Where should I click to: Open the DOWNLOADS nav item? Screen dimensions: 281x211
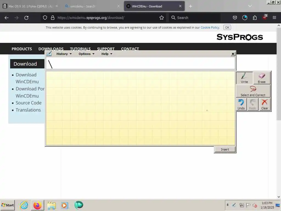pyautogui.click(x=51, y=49)
